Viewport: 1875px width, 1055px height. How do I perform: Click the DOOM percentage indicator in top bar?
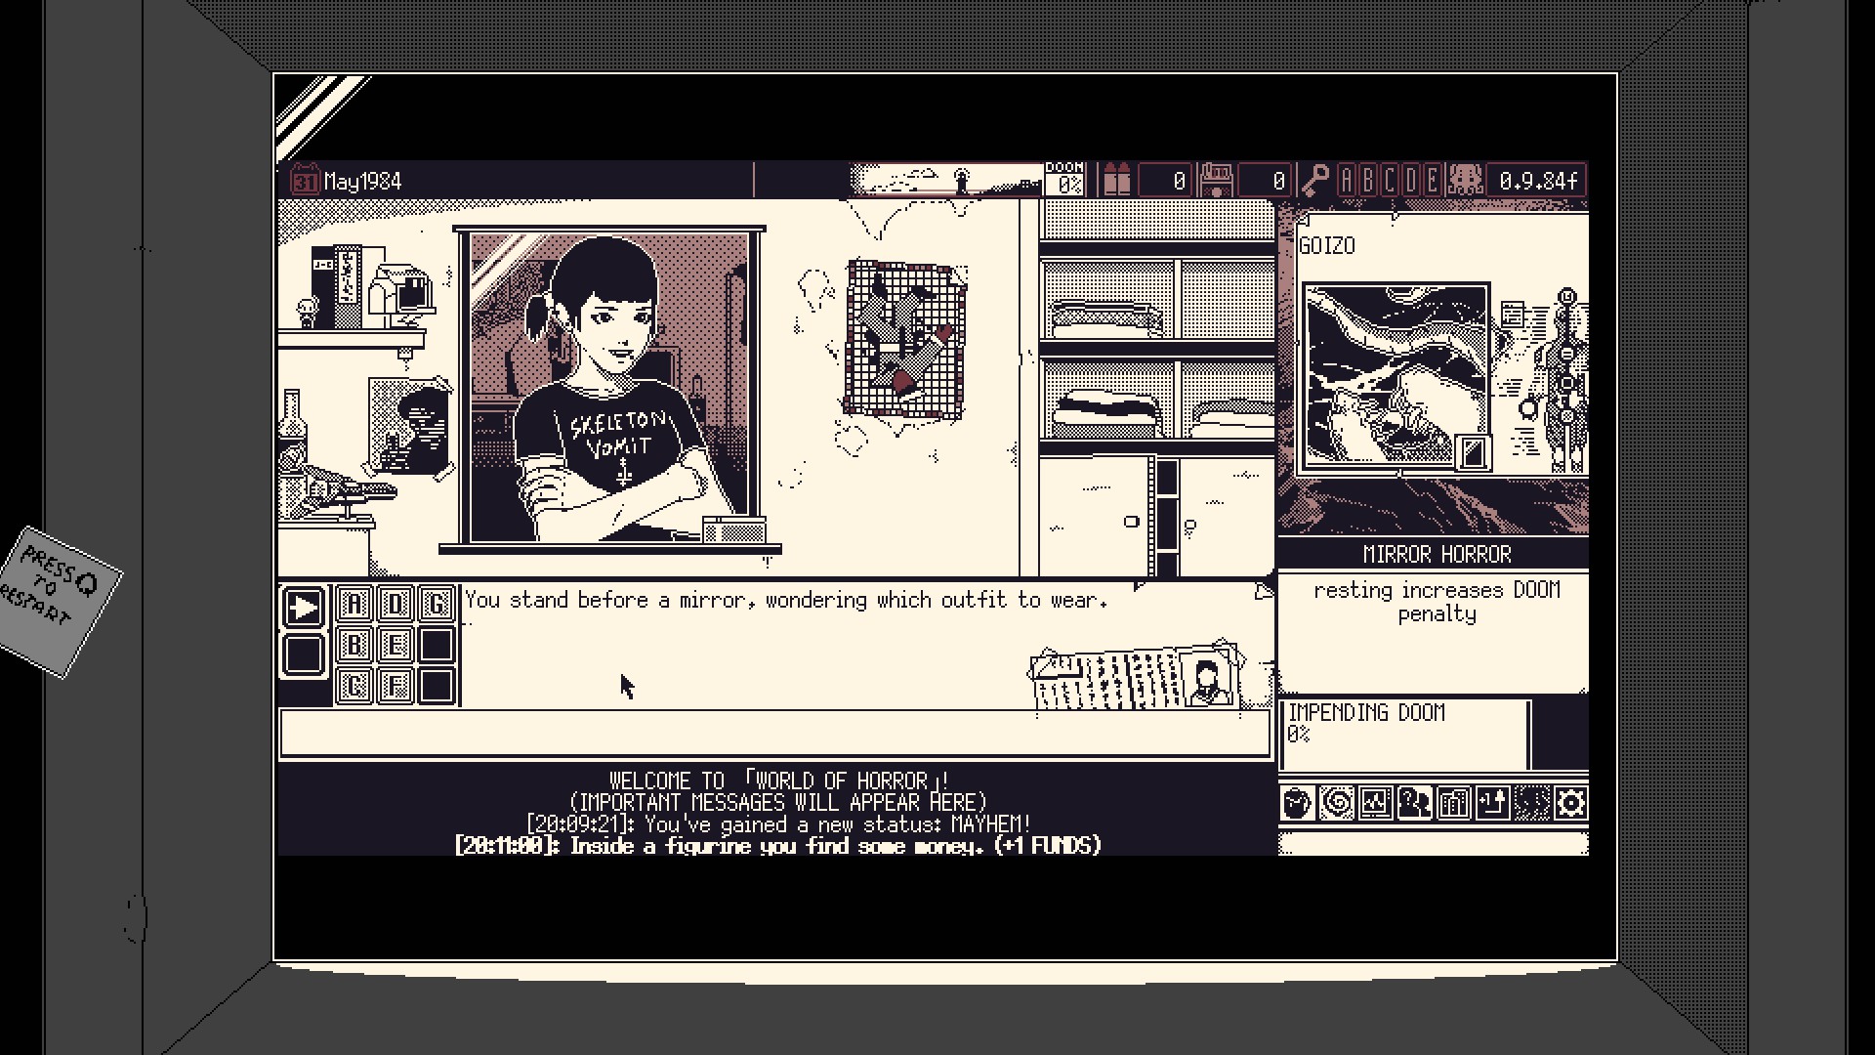pyautogui.click(x=1064, y=180)
